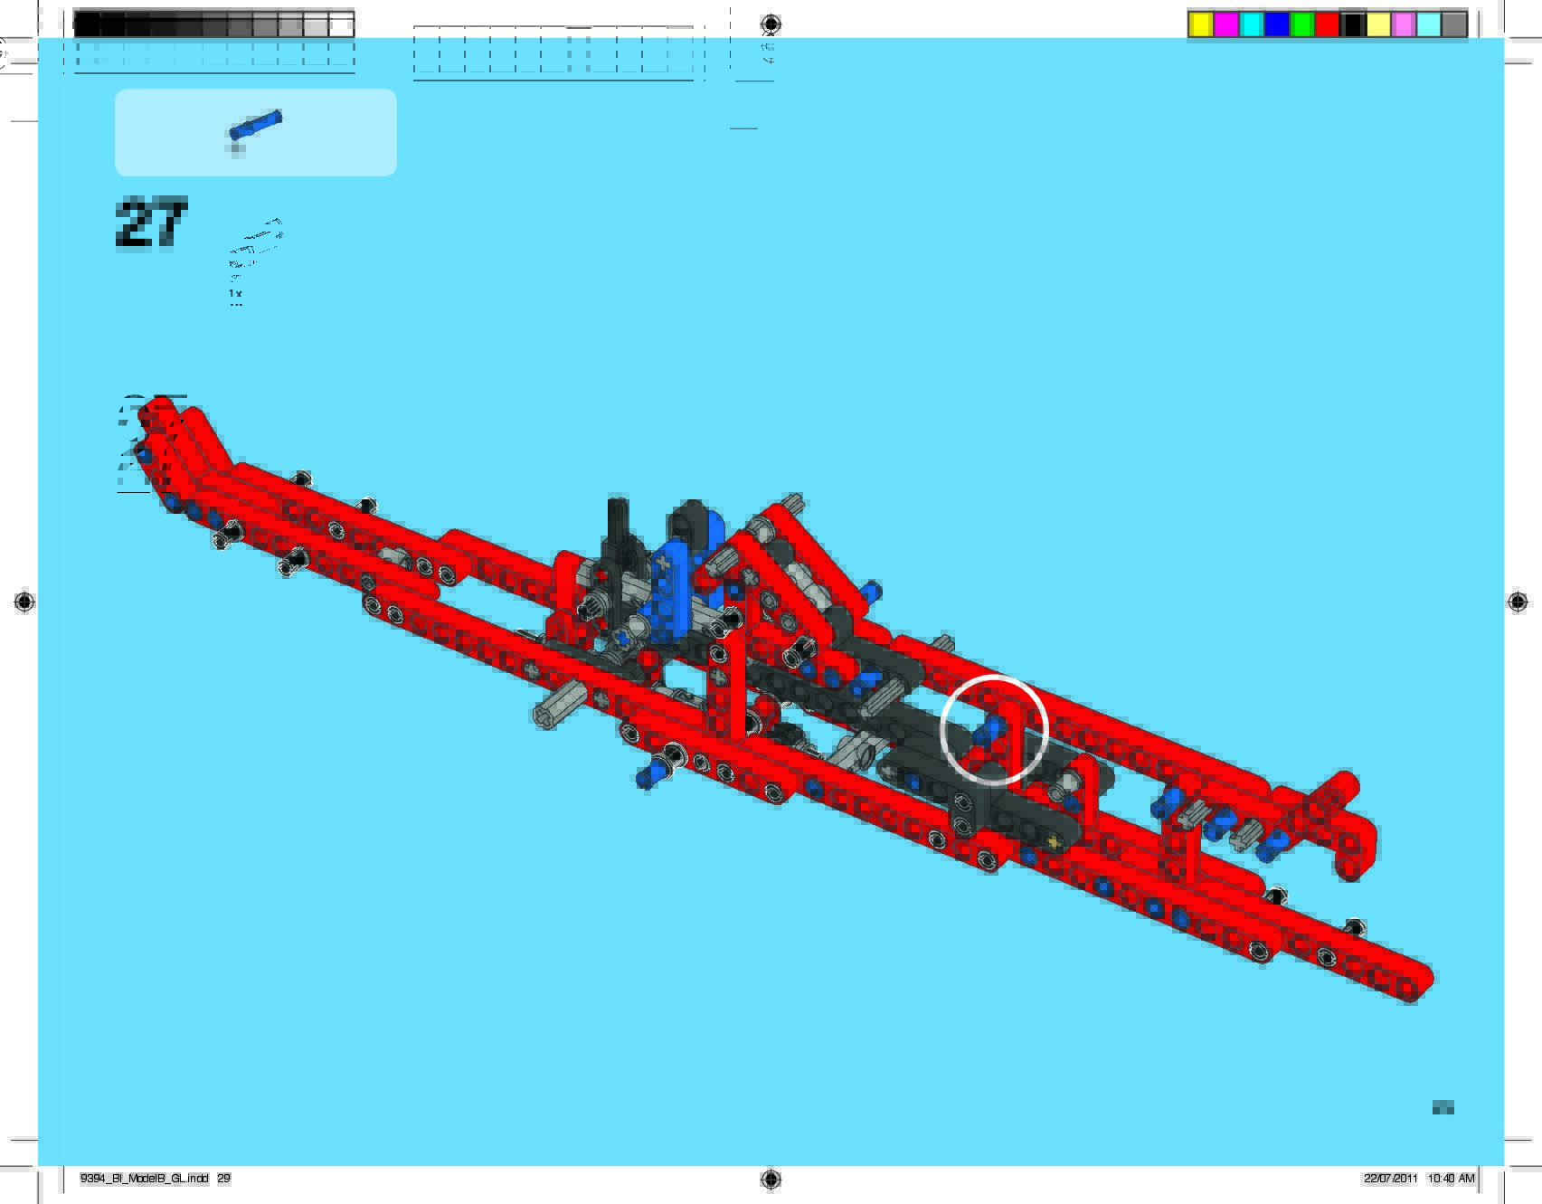Click the large step number 27
The image size is (1542, 1204).
coord(151,223)
